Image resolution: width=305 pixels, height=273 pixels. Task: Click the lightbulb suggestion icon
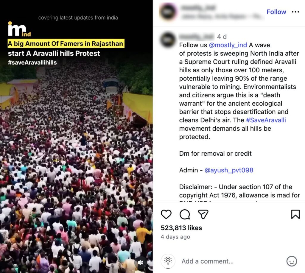(x=168, y=261)
